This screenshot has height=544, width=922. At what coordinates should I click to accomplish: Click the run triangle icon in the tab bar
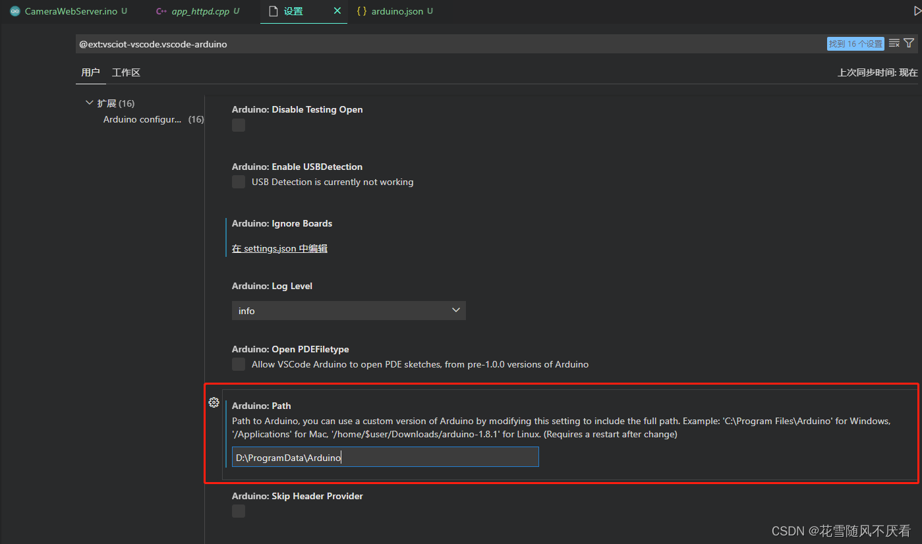coord(917,11)
